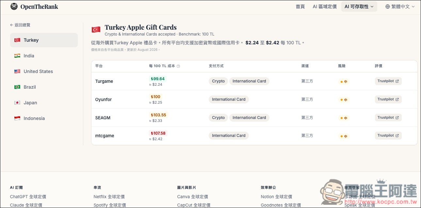Click the external link icon in Turgame's Trustpilot button
This screenshot has height=208, width=421.
397,81
